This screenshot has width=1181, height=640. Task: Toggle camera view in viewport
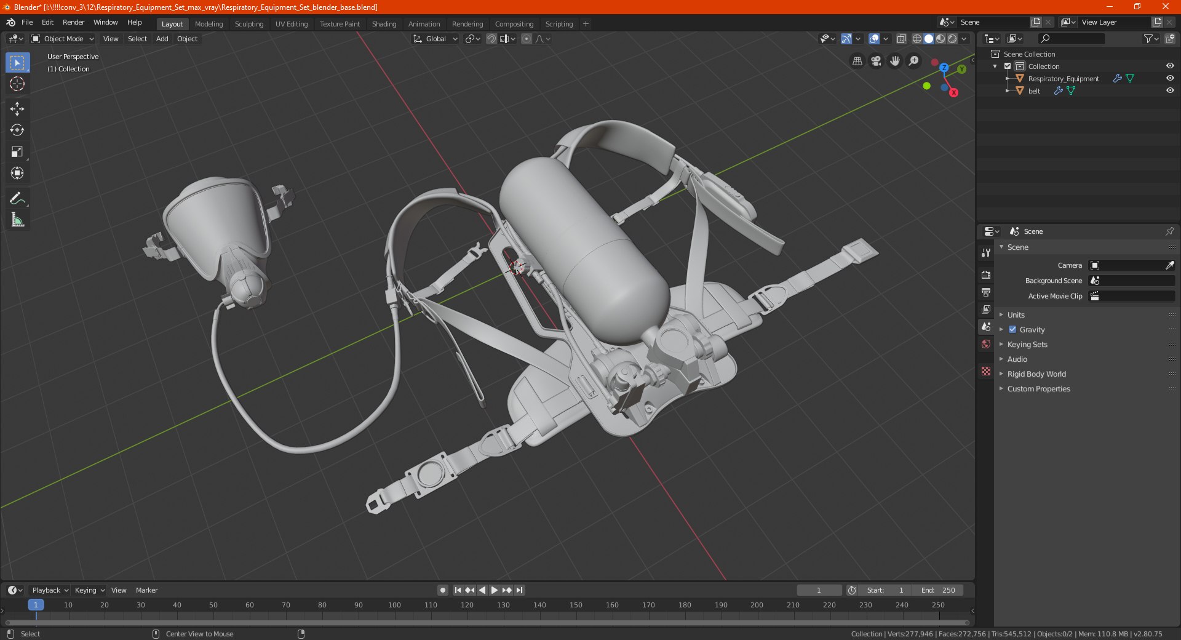[x=876, y=61]
